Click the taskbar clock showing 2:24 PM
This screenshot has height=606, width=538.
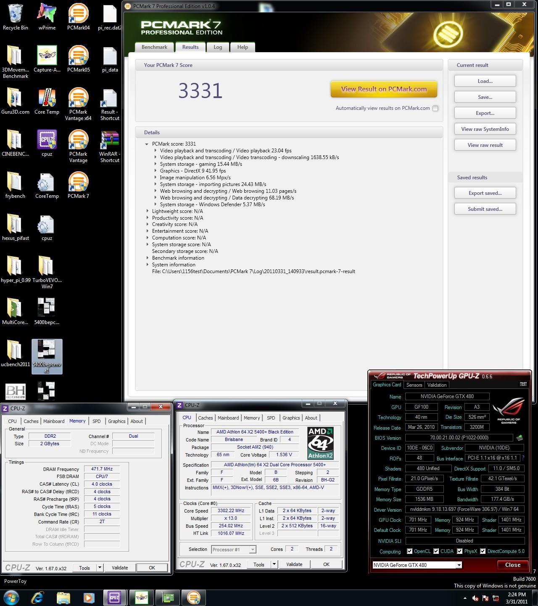517,598
